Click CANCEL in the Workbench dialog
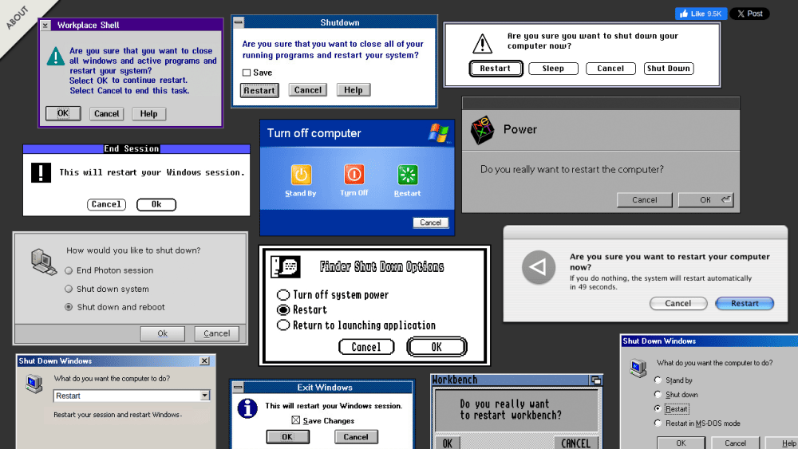 pyautogui.click(x=575, y=443)
